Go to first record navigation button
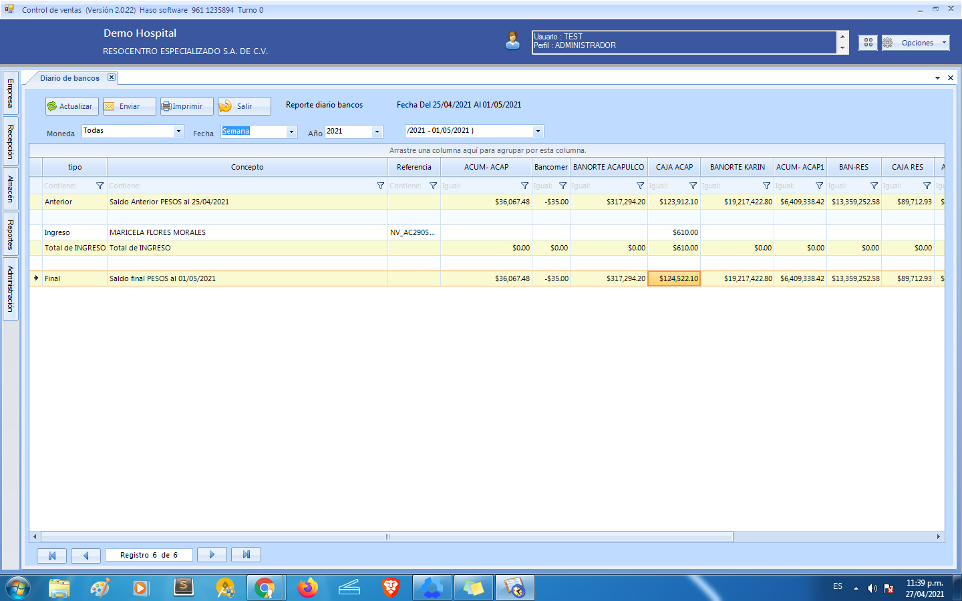The height and width of the screenshot is (601, 962). click(x=51, y=555)
